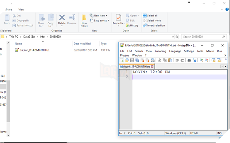Click the tab bar right scroll arrow
The height and width of the screenshot is (143, 230).
point(226,66)
